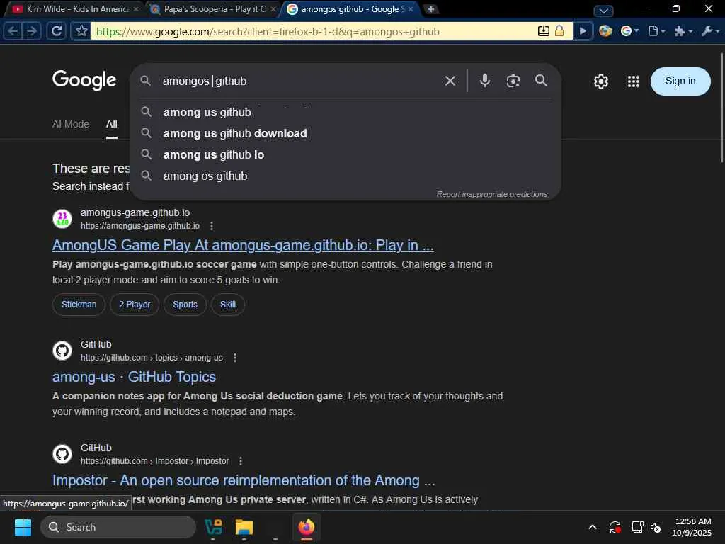Close the "Papa's Scooperia" tab
725x544 pixels.
click(x=273, y=8)
